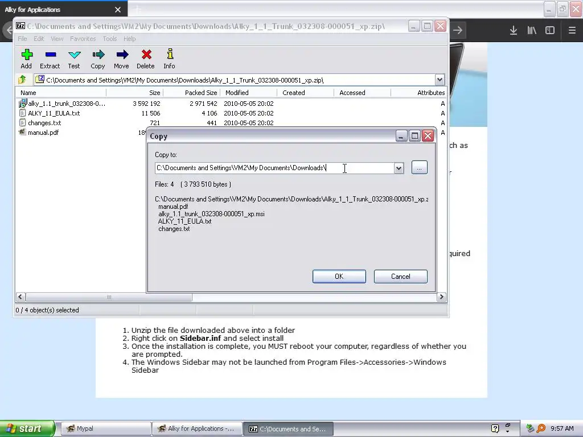The image size is (583, 437).
Task: Select the manual.pdf file icon
Action: tap(22, 132)
